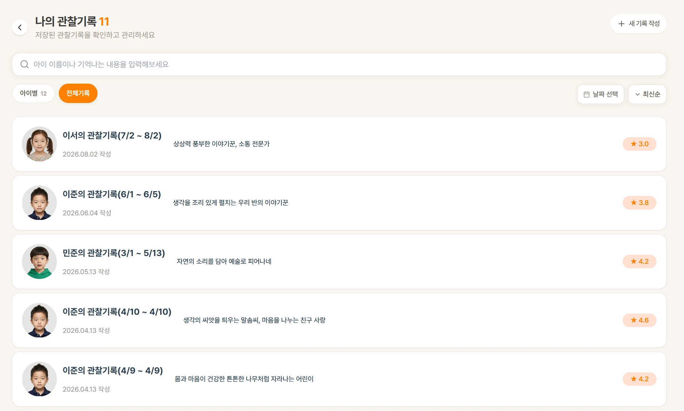Open the 날짜 선택 date picker
The height and width of the screenshot is (411, 684).
click(601, 94)
